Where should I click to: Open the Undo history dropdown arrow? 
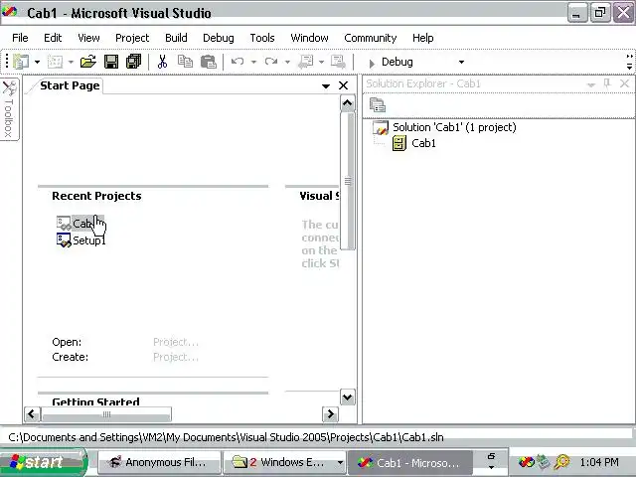[253, 62]
